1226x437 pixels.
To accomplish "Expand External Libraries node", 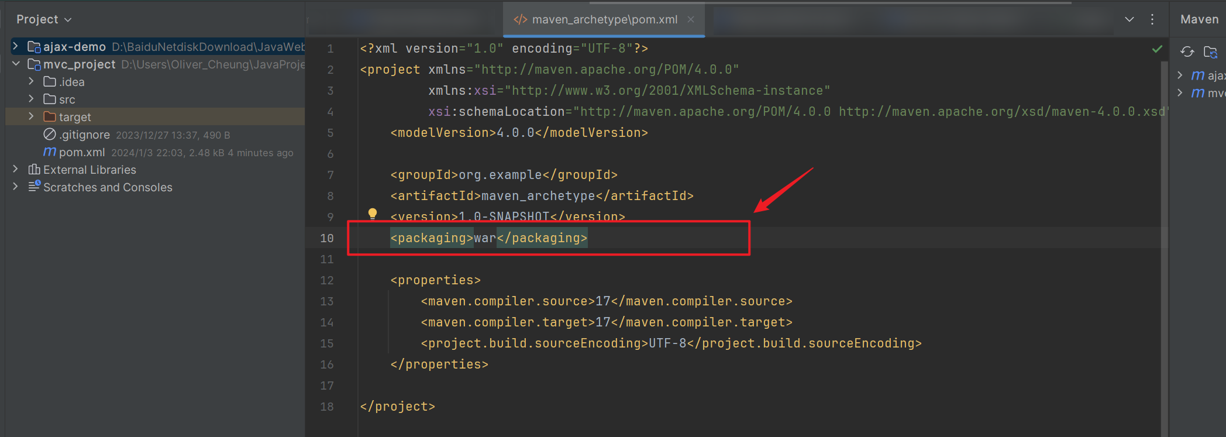I will point(15,169).
